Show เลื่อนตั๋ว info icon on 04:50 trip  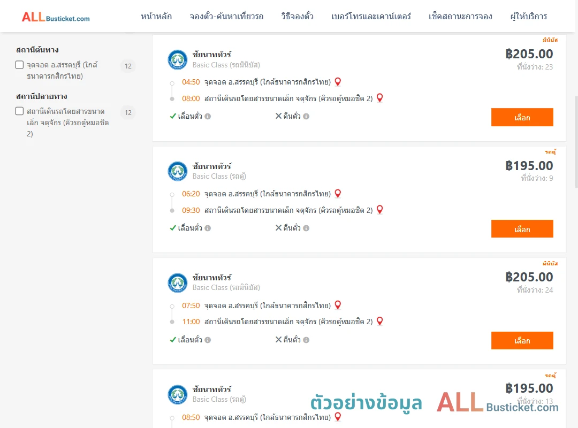pyautogui.click(x=208, y=117)
